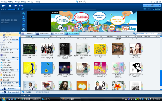This screenshot has width=162, height=101.
Task: Mute audio with the speaker icon
Action: (23, 9)
